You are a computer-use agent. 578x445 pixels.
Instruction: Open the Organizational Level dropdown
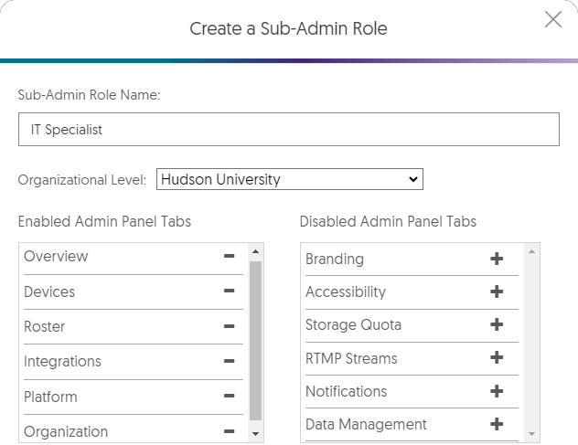tap(289, 179)
